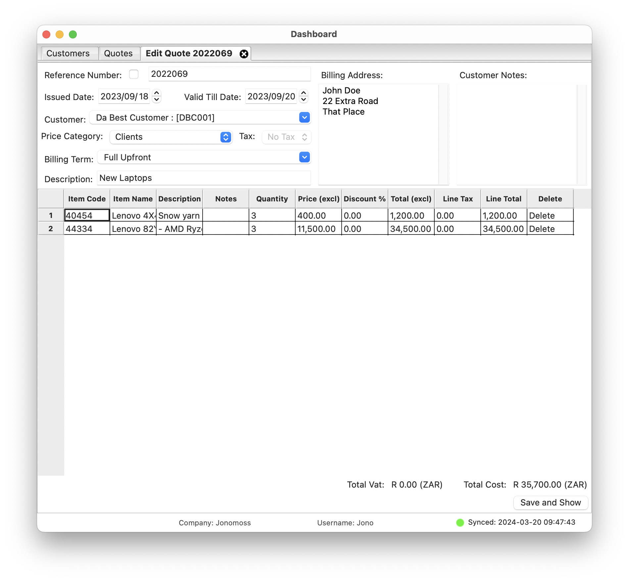
Task: Click the green sync status indicator
Action: pos(460,522)
